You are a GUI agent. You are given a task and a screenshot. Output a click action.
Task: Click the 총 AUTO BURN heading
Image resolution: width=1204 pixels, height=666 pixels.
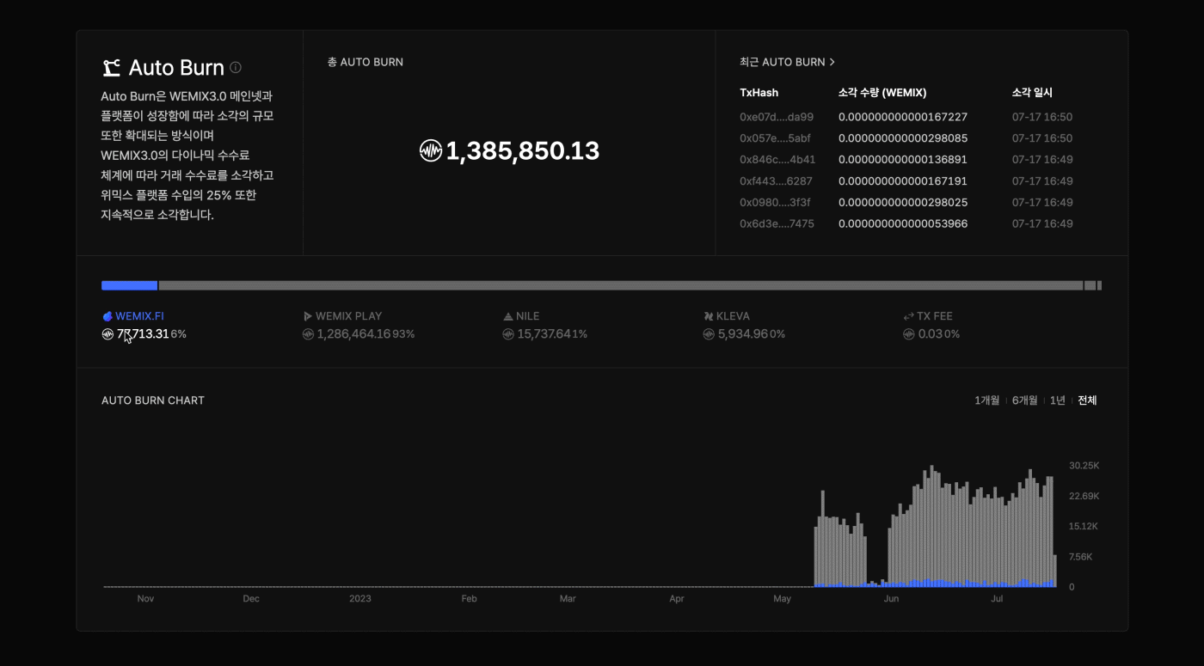365,62
